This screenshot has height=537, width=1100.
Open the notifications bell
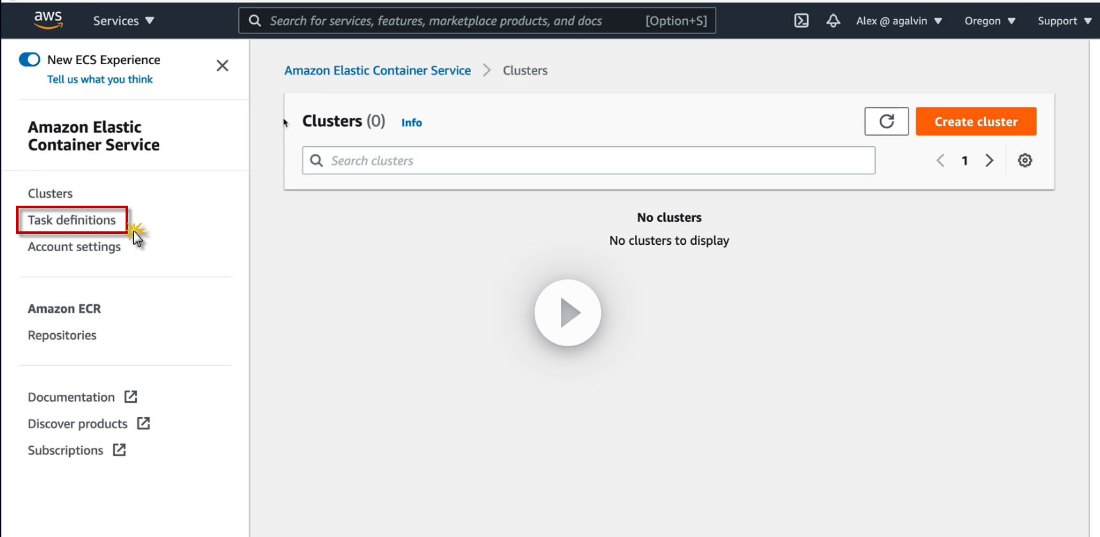(x=833, y=21)
